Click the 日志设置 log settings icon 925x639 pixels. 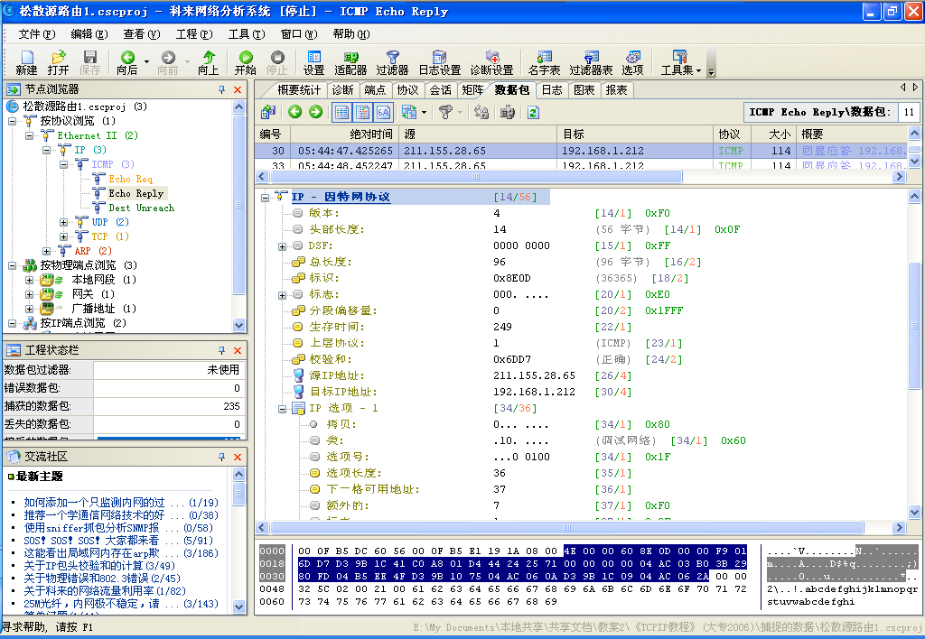tap(440, 58)
